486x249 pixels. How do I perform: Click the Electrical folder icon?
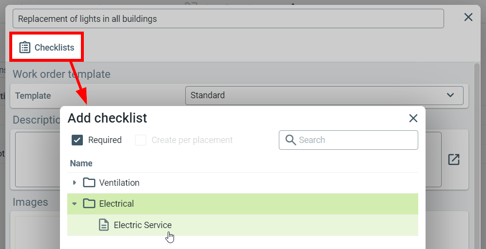coord(89,204)
